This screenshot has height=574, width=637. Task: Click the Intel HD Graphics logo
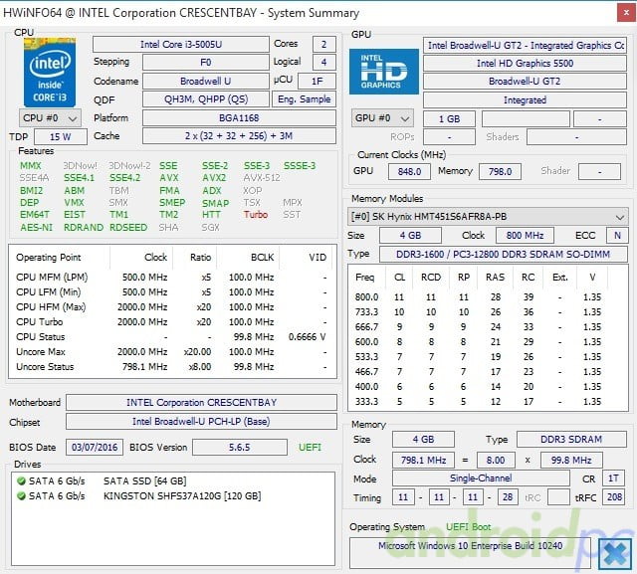pos(384,72)
